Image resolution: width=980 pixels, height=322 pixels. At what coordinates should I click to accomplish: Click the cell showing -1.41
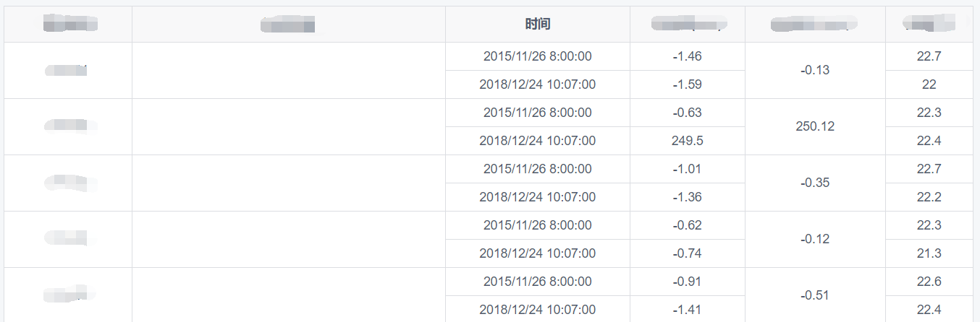(687, 310)
